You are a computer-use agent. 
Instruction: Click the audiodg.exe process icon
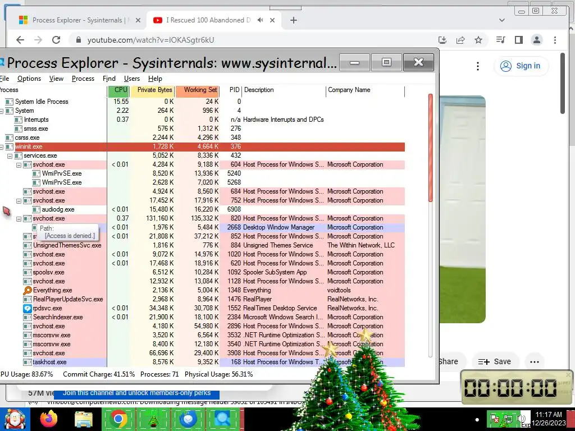pos(36,209)
